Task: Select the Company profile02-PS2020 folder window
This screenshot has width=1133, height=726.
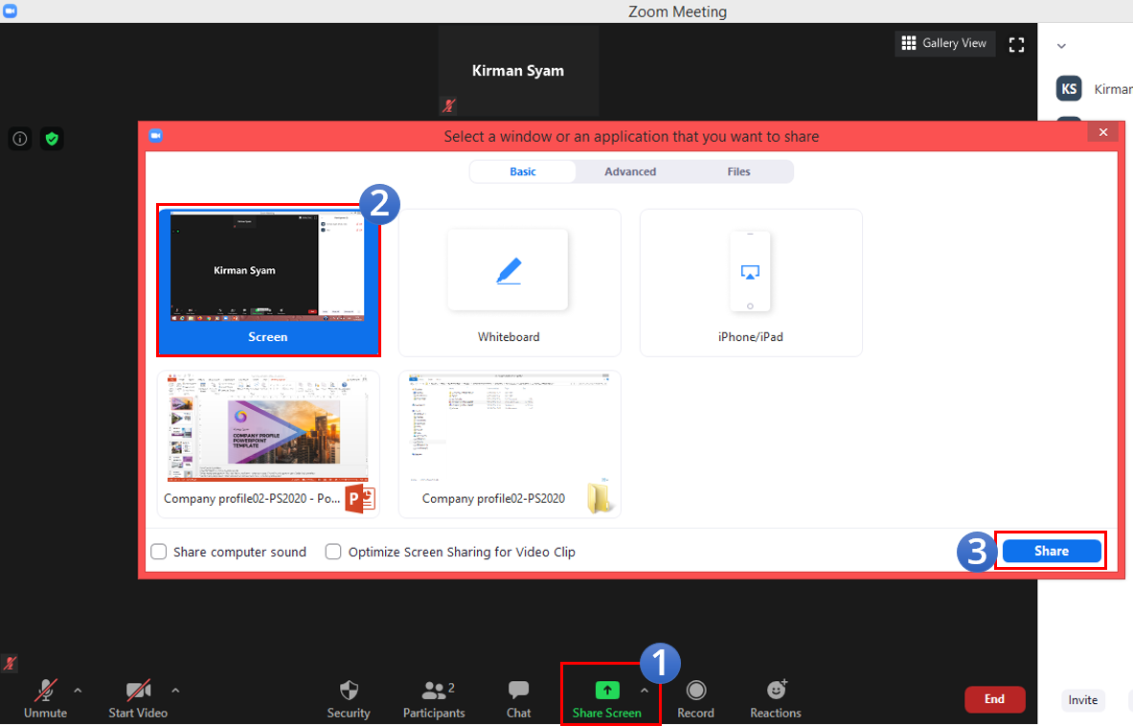Action: coord(510,444)
